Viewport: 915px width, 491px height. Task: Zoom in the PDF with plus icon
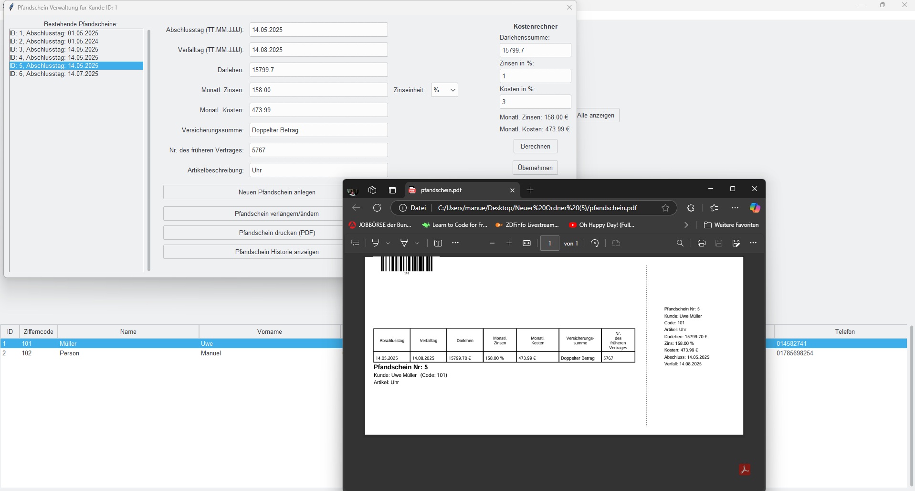pos(509,243)
